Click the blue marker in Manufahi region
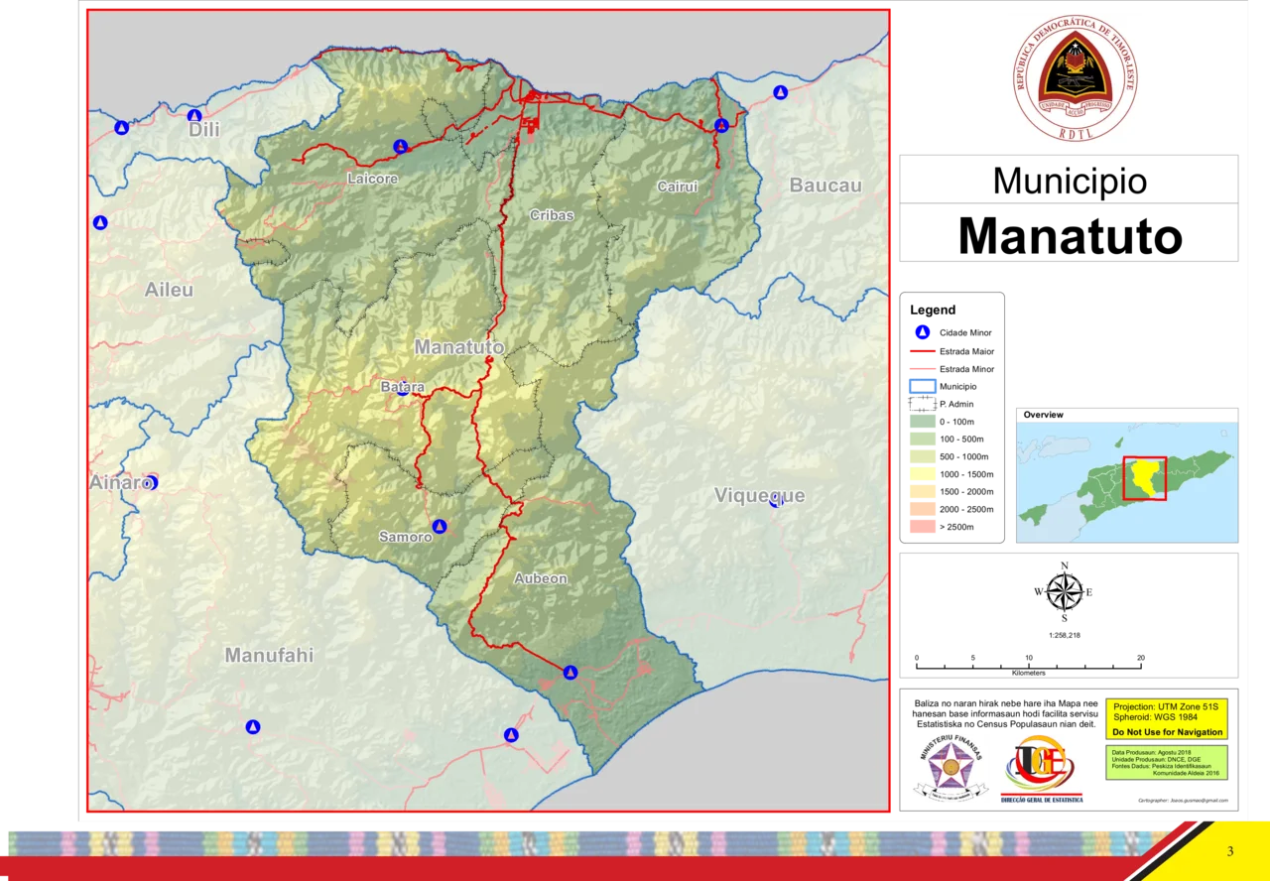Image resolution: width=1270 pixels, height=881 pixels. click(253, 727)
